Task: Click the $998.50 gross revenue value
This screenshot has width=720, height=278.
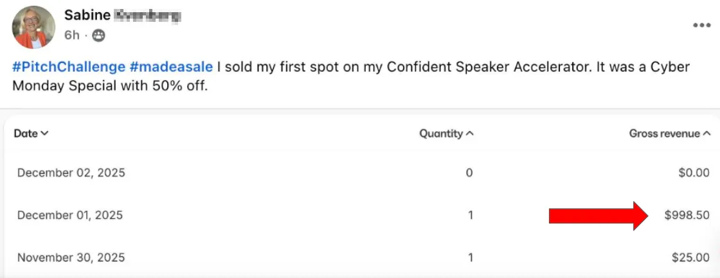Action: [x=687, y=215]
